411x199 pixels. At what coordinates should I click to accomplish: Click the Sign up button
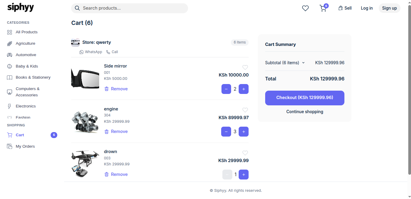tap(389, 8)
